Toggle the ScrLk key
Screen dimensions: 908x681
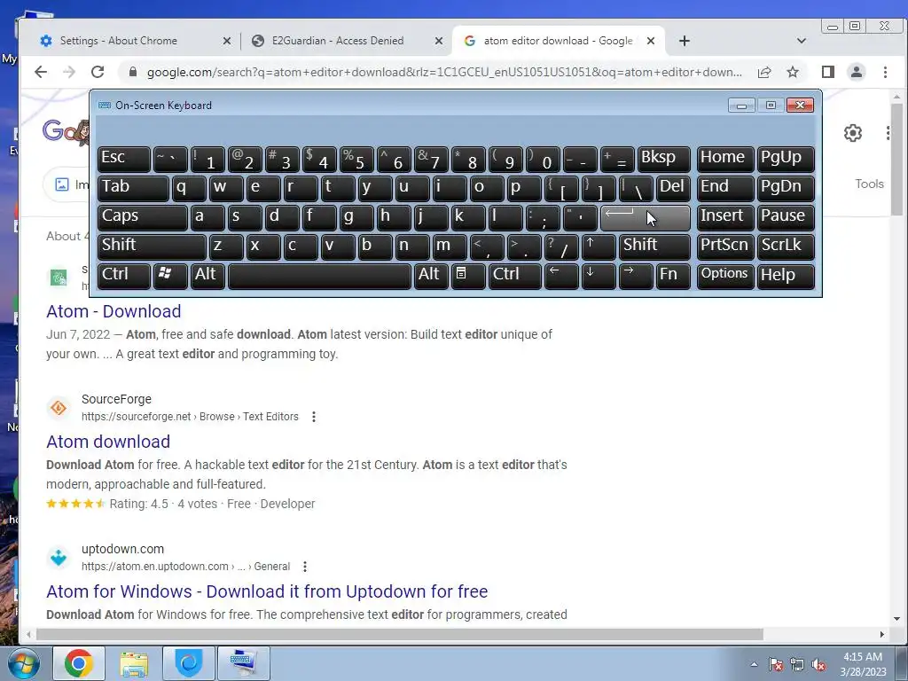coord(786,247)
